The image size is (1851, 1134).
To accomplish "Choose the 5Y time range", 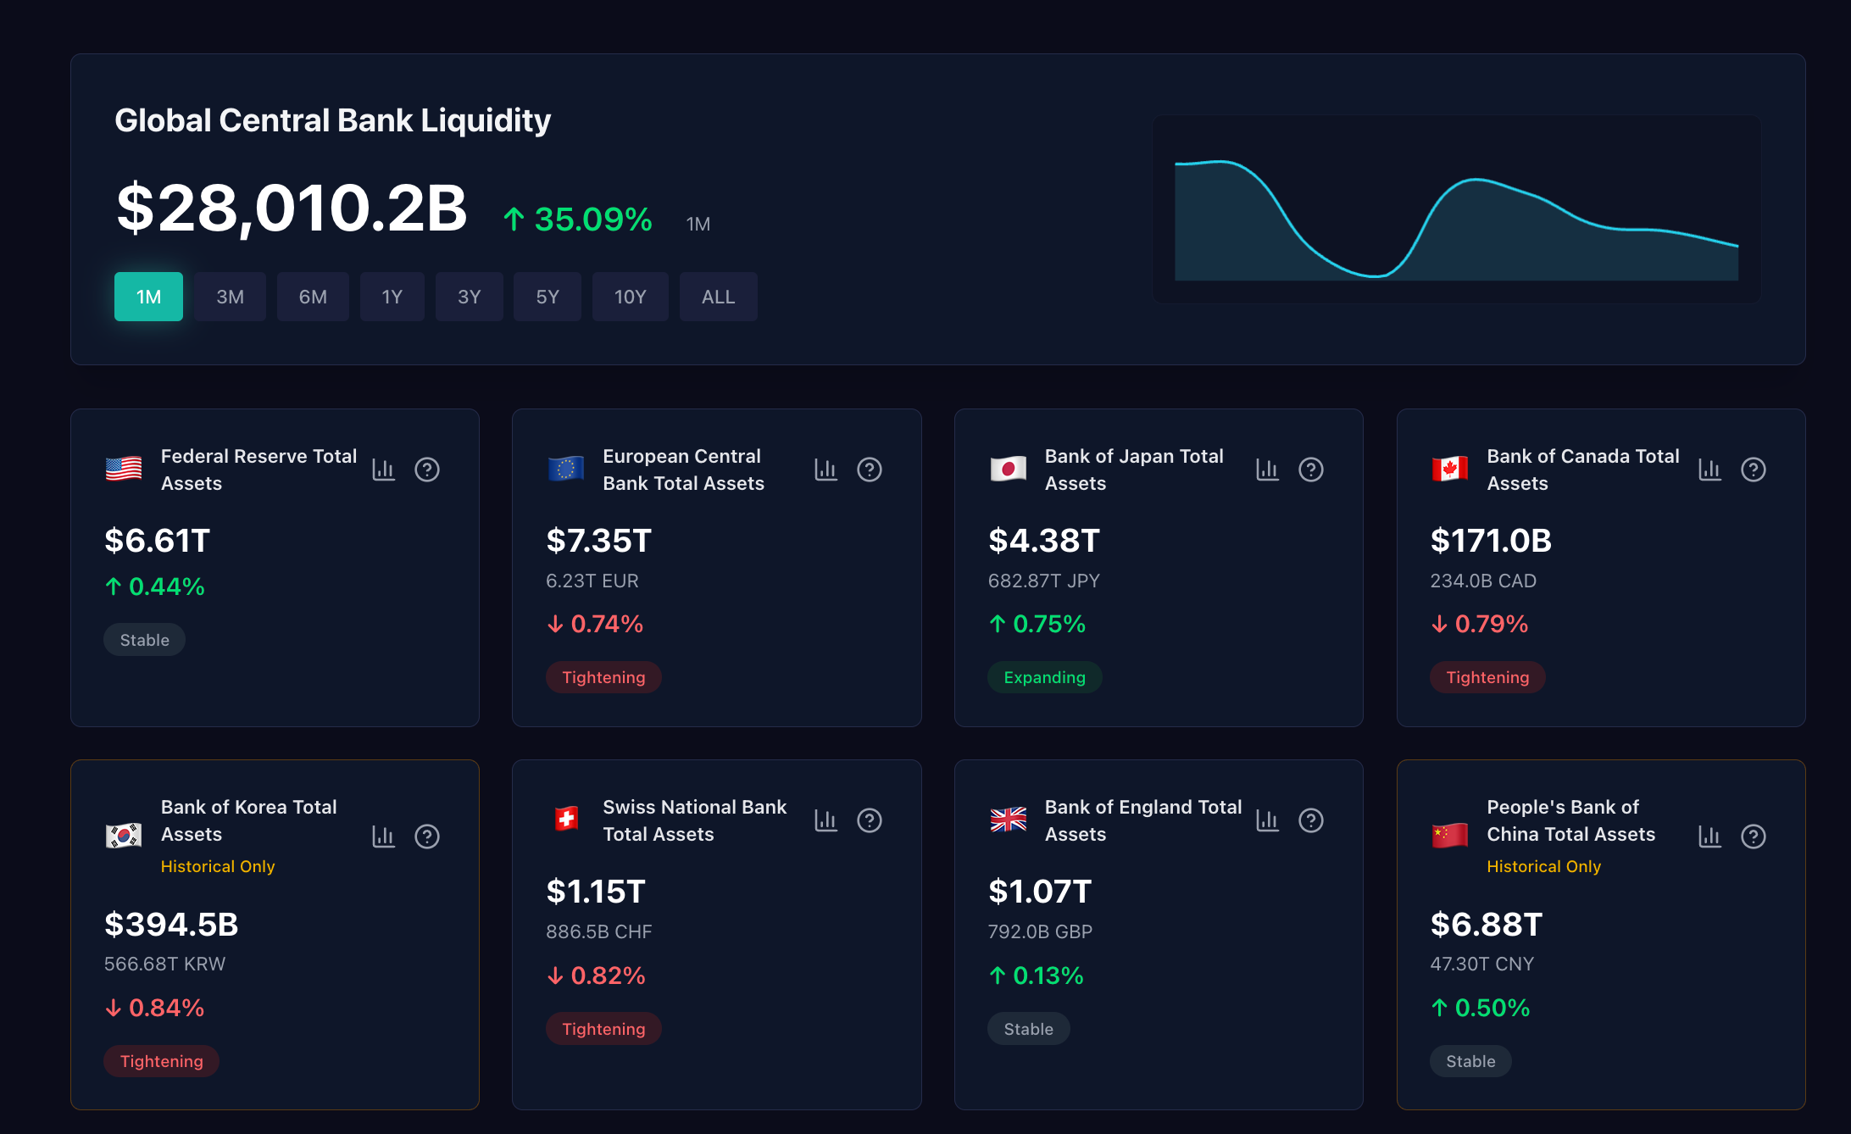I will tap(548, 297).
